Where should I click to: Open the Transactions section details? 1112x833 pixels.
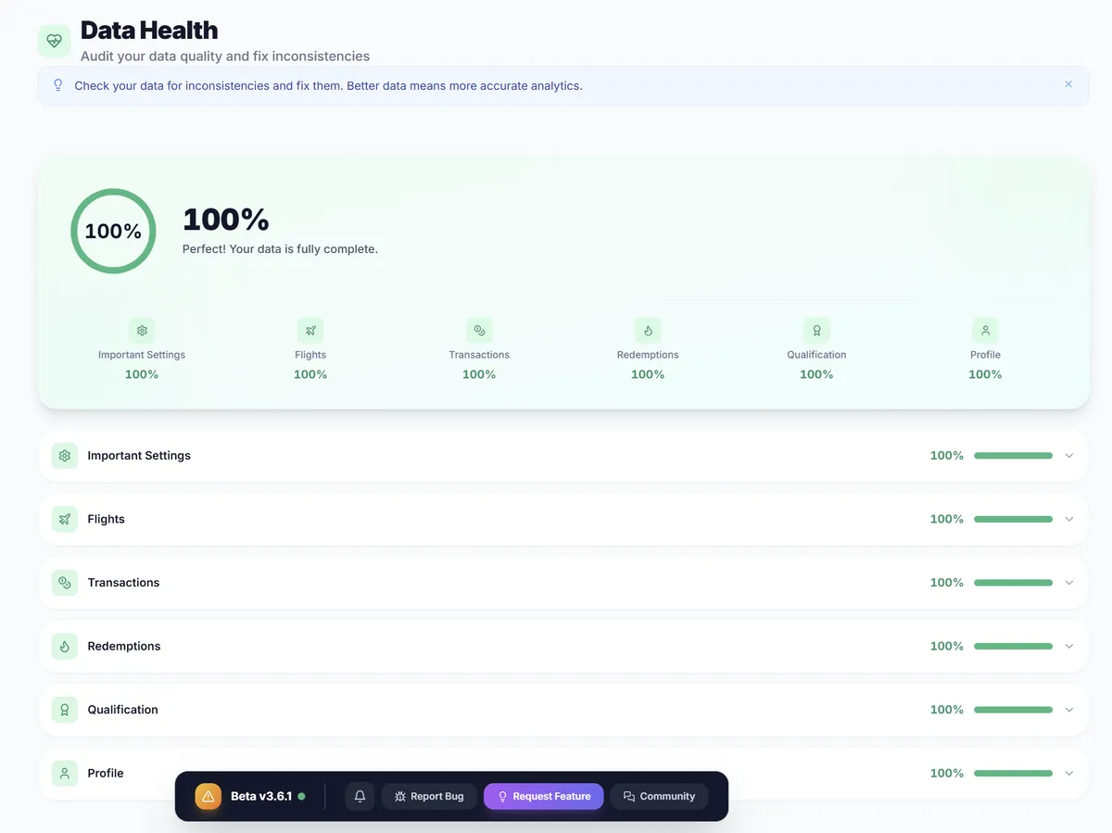pos(1069,582)
